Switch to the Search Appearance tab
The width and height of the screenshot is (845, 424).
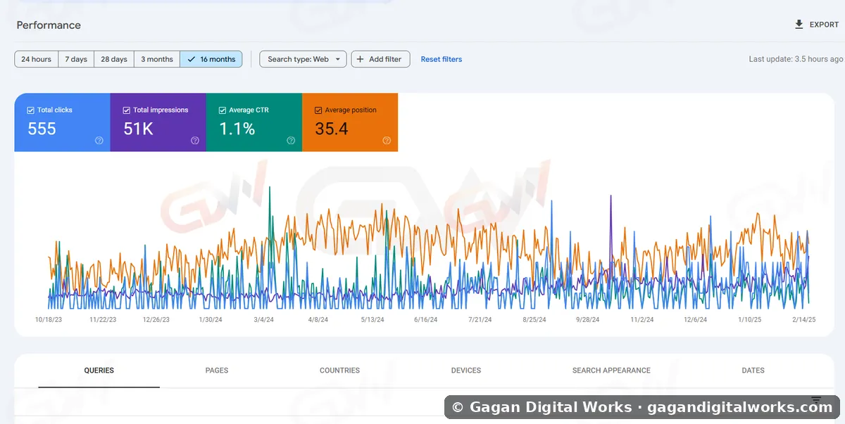point(611,371)
